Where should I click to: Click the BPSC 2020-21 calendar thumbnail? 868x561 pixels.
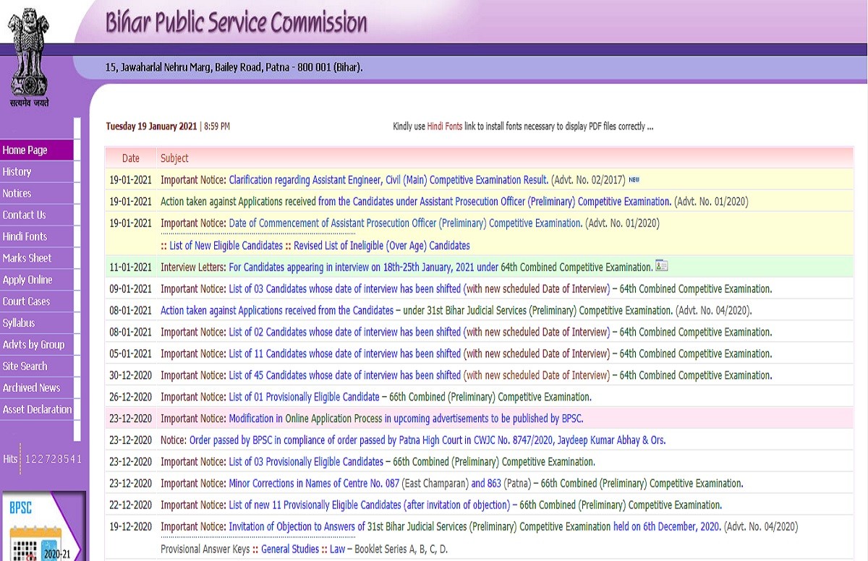43,528
